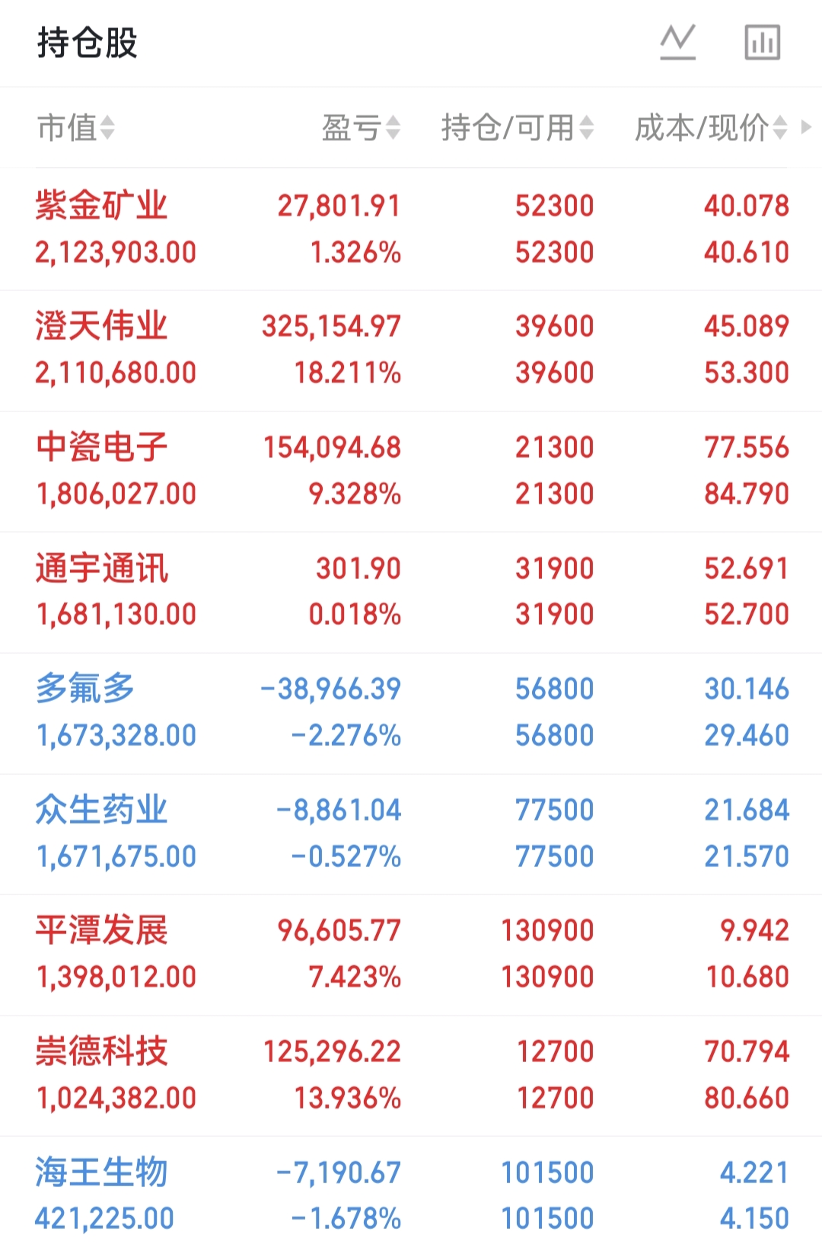
Task: Click the 持仓/可用 sort arrows icon
Action: click(x=586, y=128)
